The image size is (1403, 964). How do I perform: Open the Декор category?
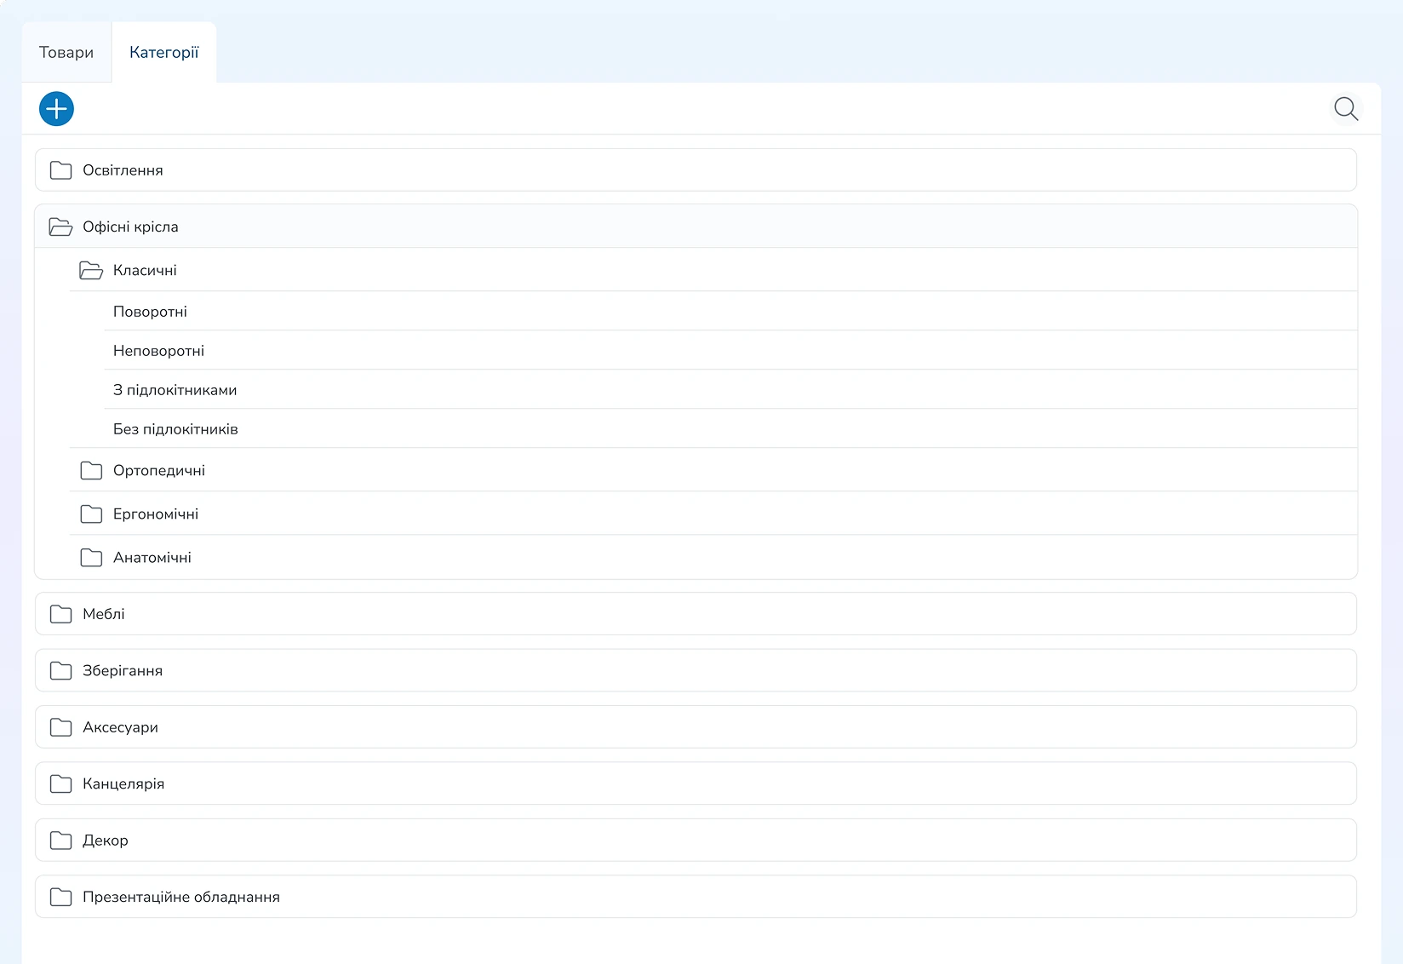click(696, 841)
